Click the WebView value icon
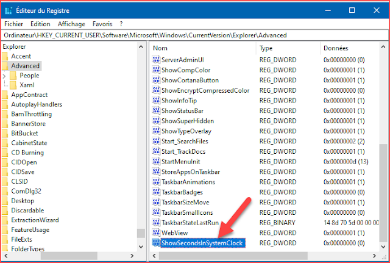The image size is (390, 263). pos(156,232)
